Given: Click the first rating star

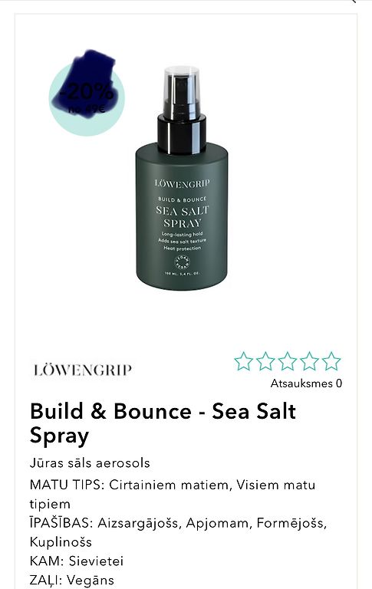Looking at the screenshot, I should 243,361.
